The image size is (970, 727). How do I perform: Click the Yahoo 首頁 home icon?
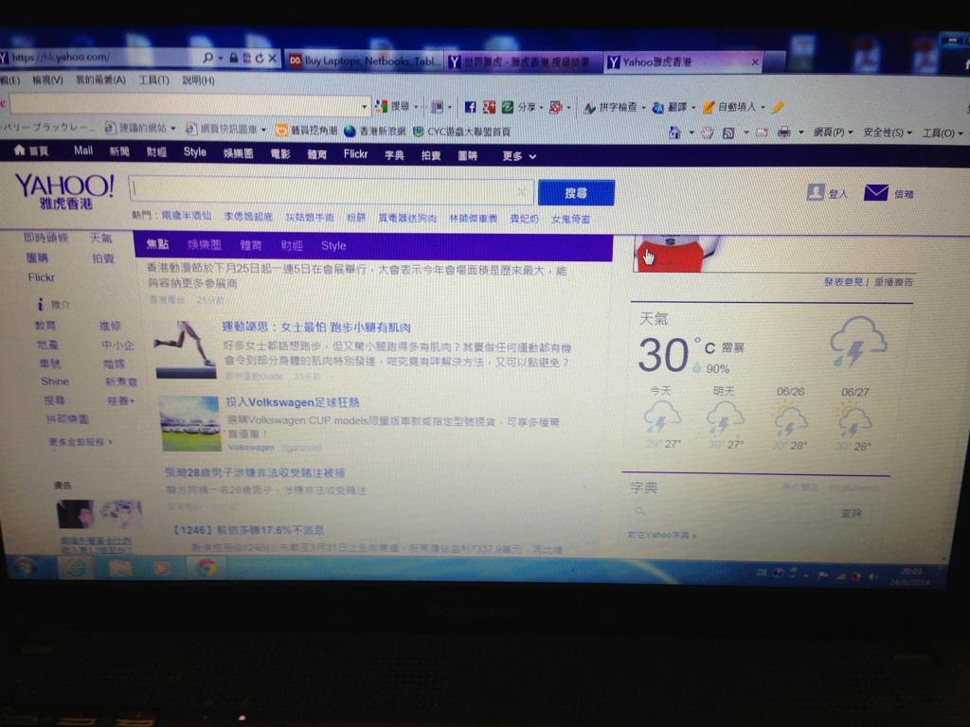(19, 150)
